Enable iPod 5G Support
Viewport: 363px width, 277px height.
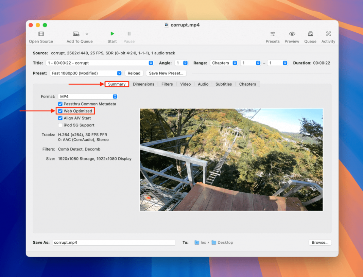(60, 125)
